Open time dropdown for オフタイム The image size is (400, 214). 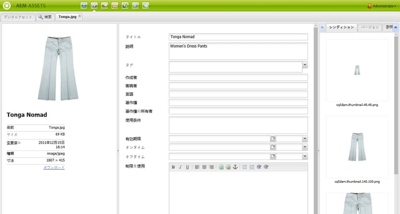(305, 156)
